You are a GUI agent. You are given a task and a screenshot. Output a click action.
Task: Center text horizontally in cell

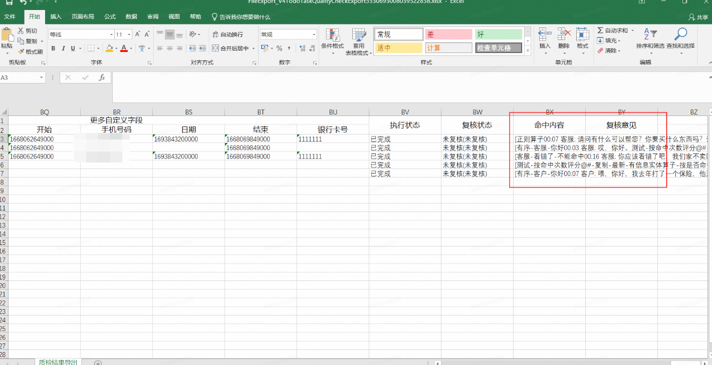coord(170,48)
